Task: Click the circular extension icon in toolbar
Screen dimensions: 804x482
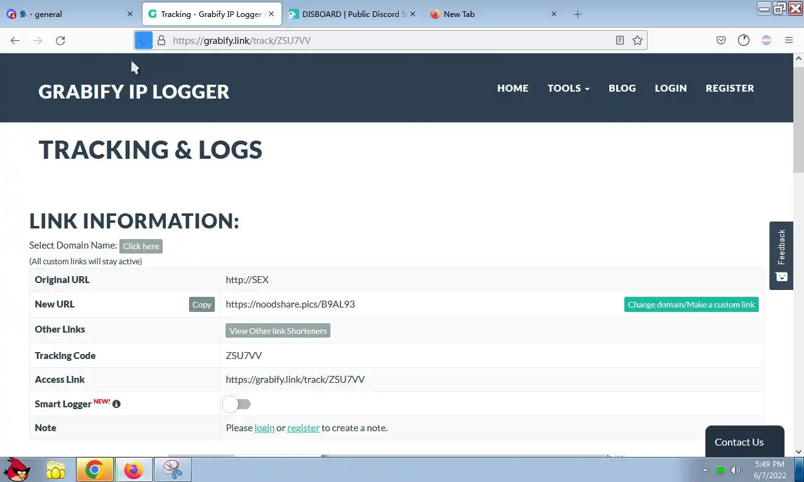Action: [744, 40]
